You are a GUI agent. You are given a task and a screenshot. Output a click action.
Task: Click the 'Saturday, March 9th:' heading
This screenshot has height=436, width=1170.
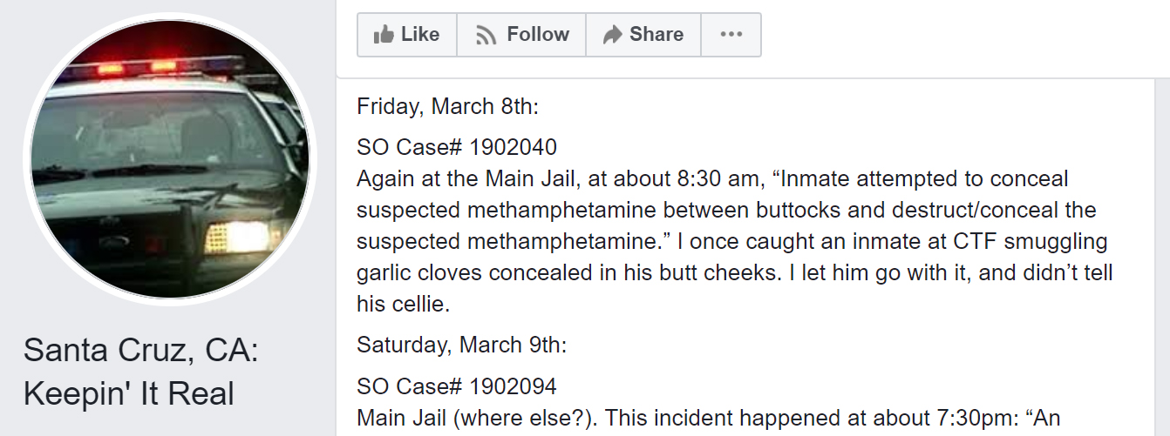[x=462, y=345]
